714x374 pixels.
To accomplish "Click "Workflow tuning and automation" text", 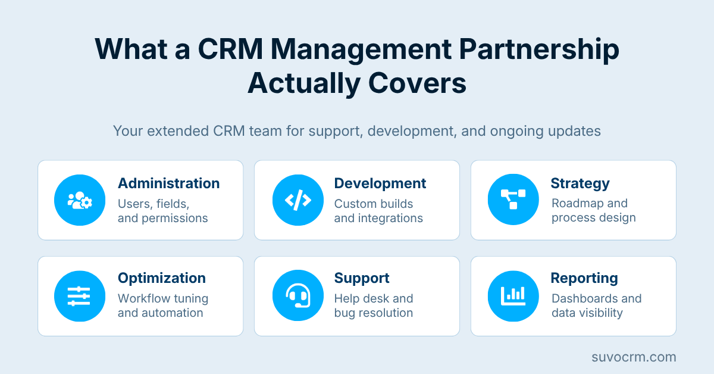I will coord(163,306).
